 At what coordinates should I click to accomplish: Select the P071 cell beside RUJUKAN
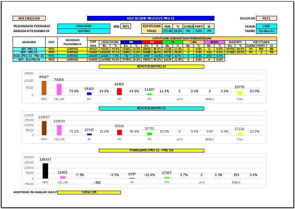pyautogui.click(x=267, y=18)
